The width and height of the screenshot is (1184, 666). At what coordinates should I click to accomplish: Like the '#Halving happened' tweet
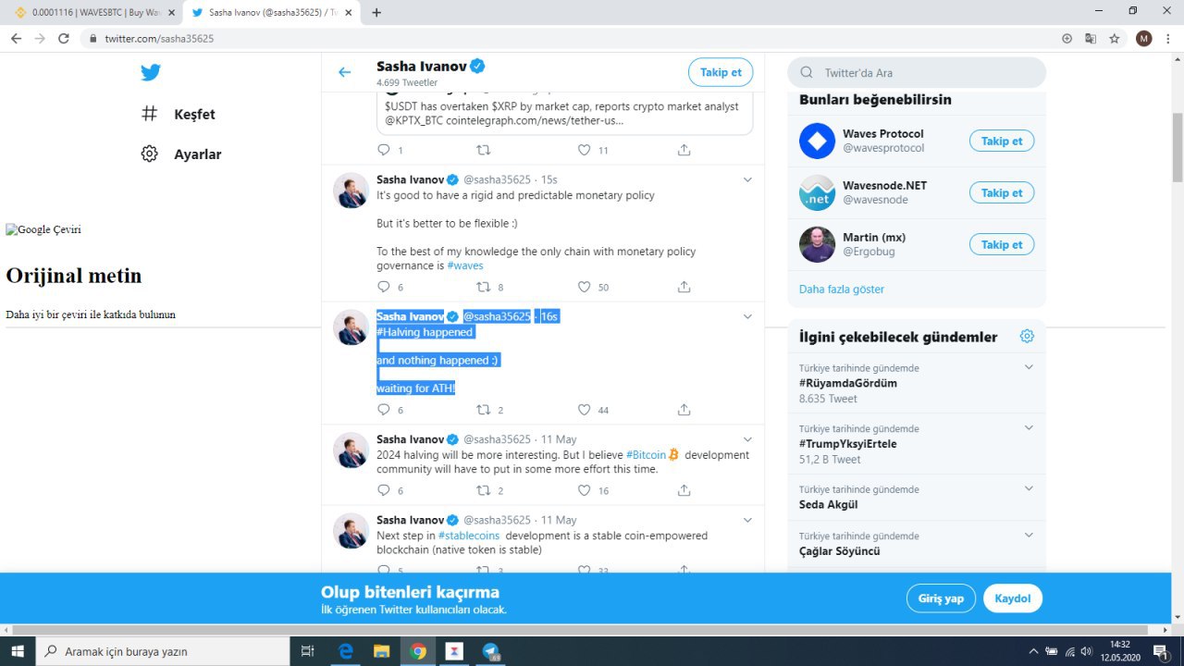click(584, 410)
